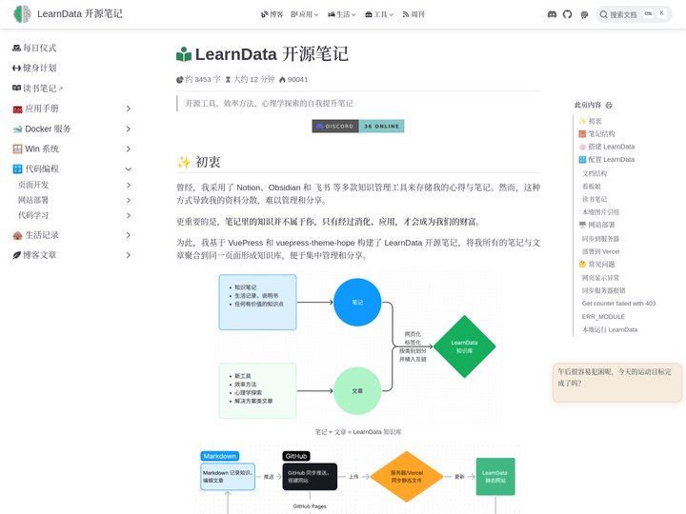Viewport: 686px width, 514px height.
Task: Click the mascot speech bubble message
Action: click(x=616, y=382)
